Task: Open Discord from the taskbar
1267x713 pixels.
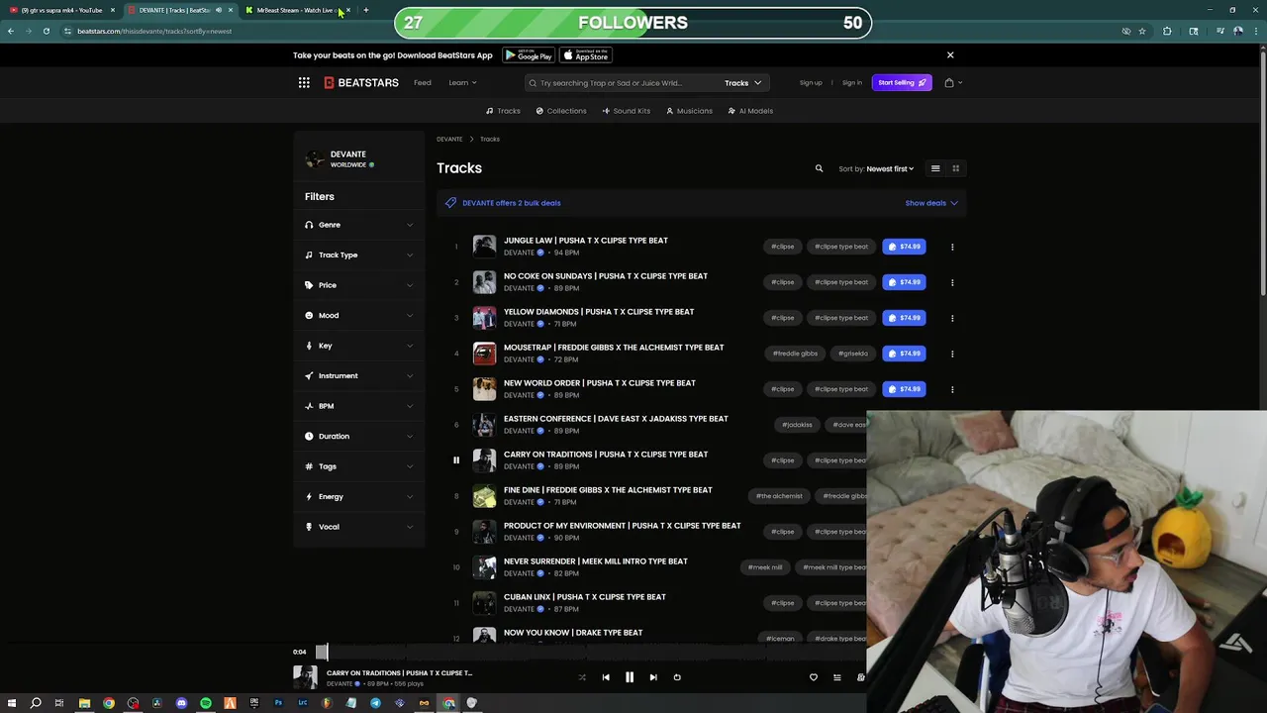Action: click(181, 703)
